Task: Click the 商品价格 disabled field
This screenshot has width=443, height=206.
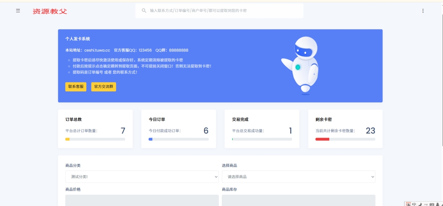Action: pyautogui.click(x=142, y=200)
